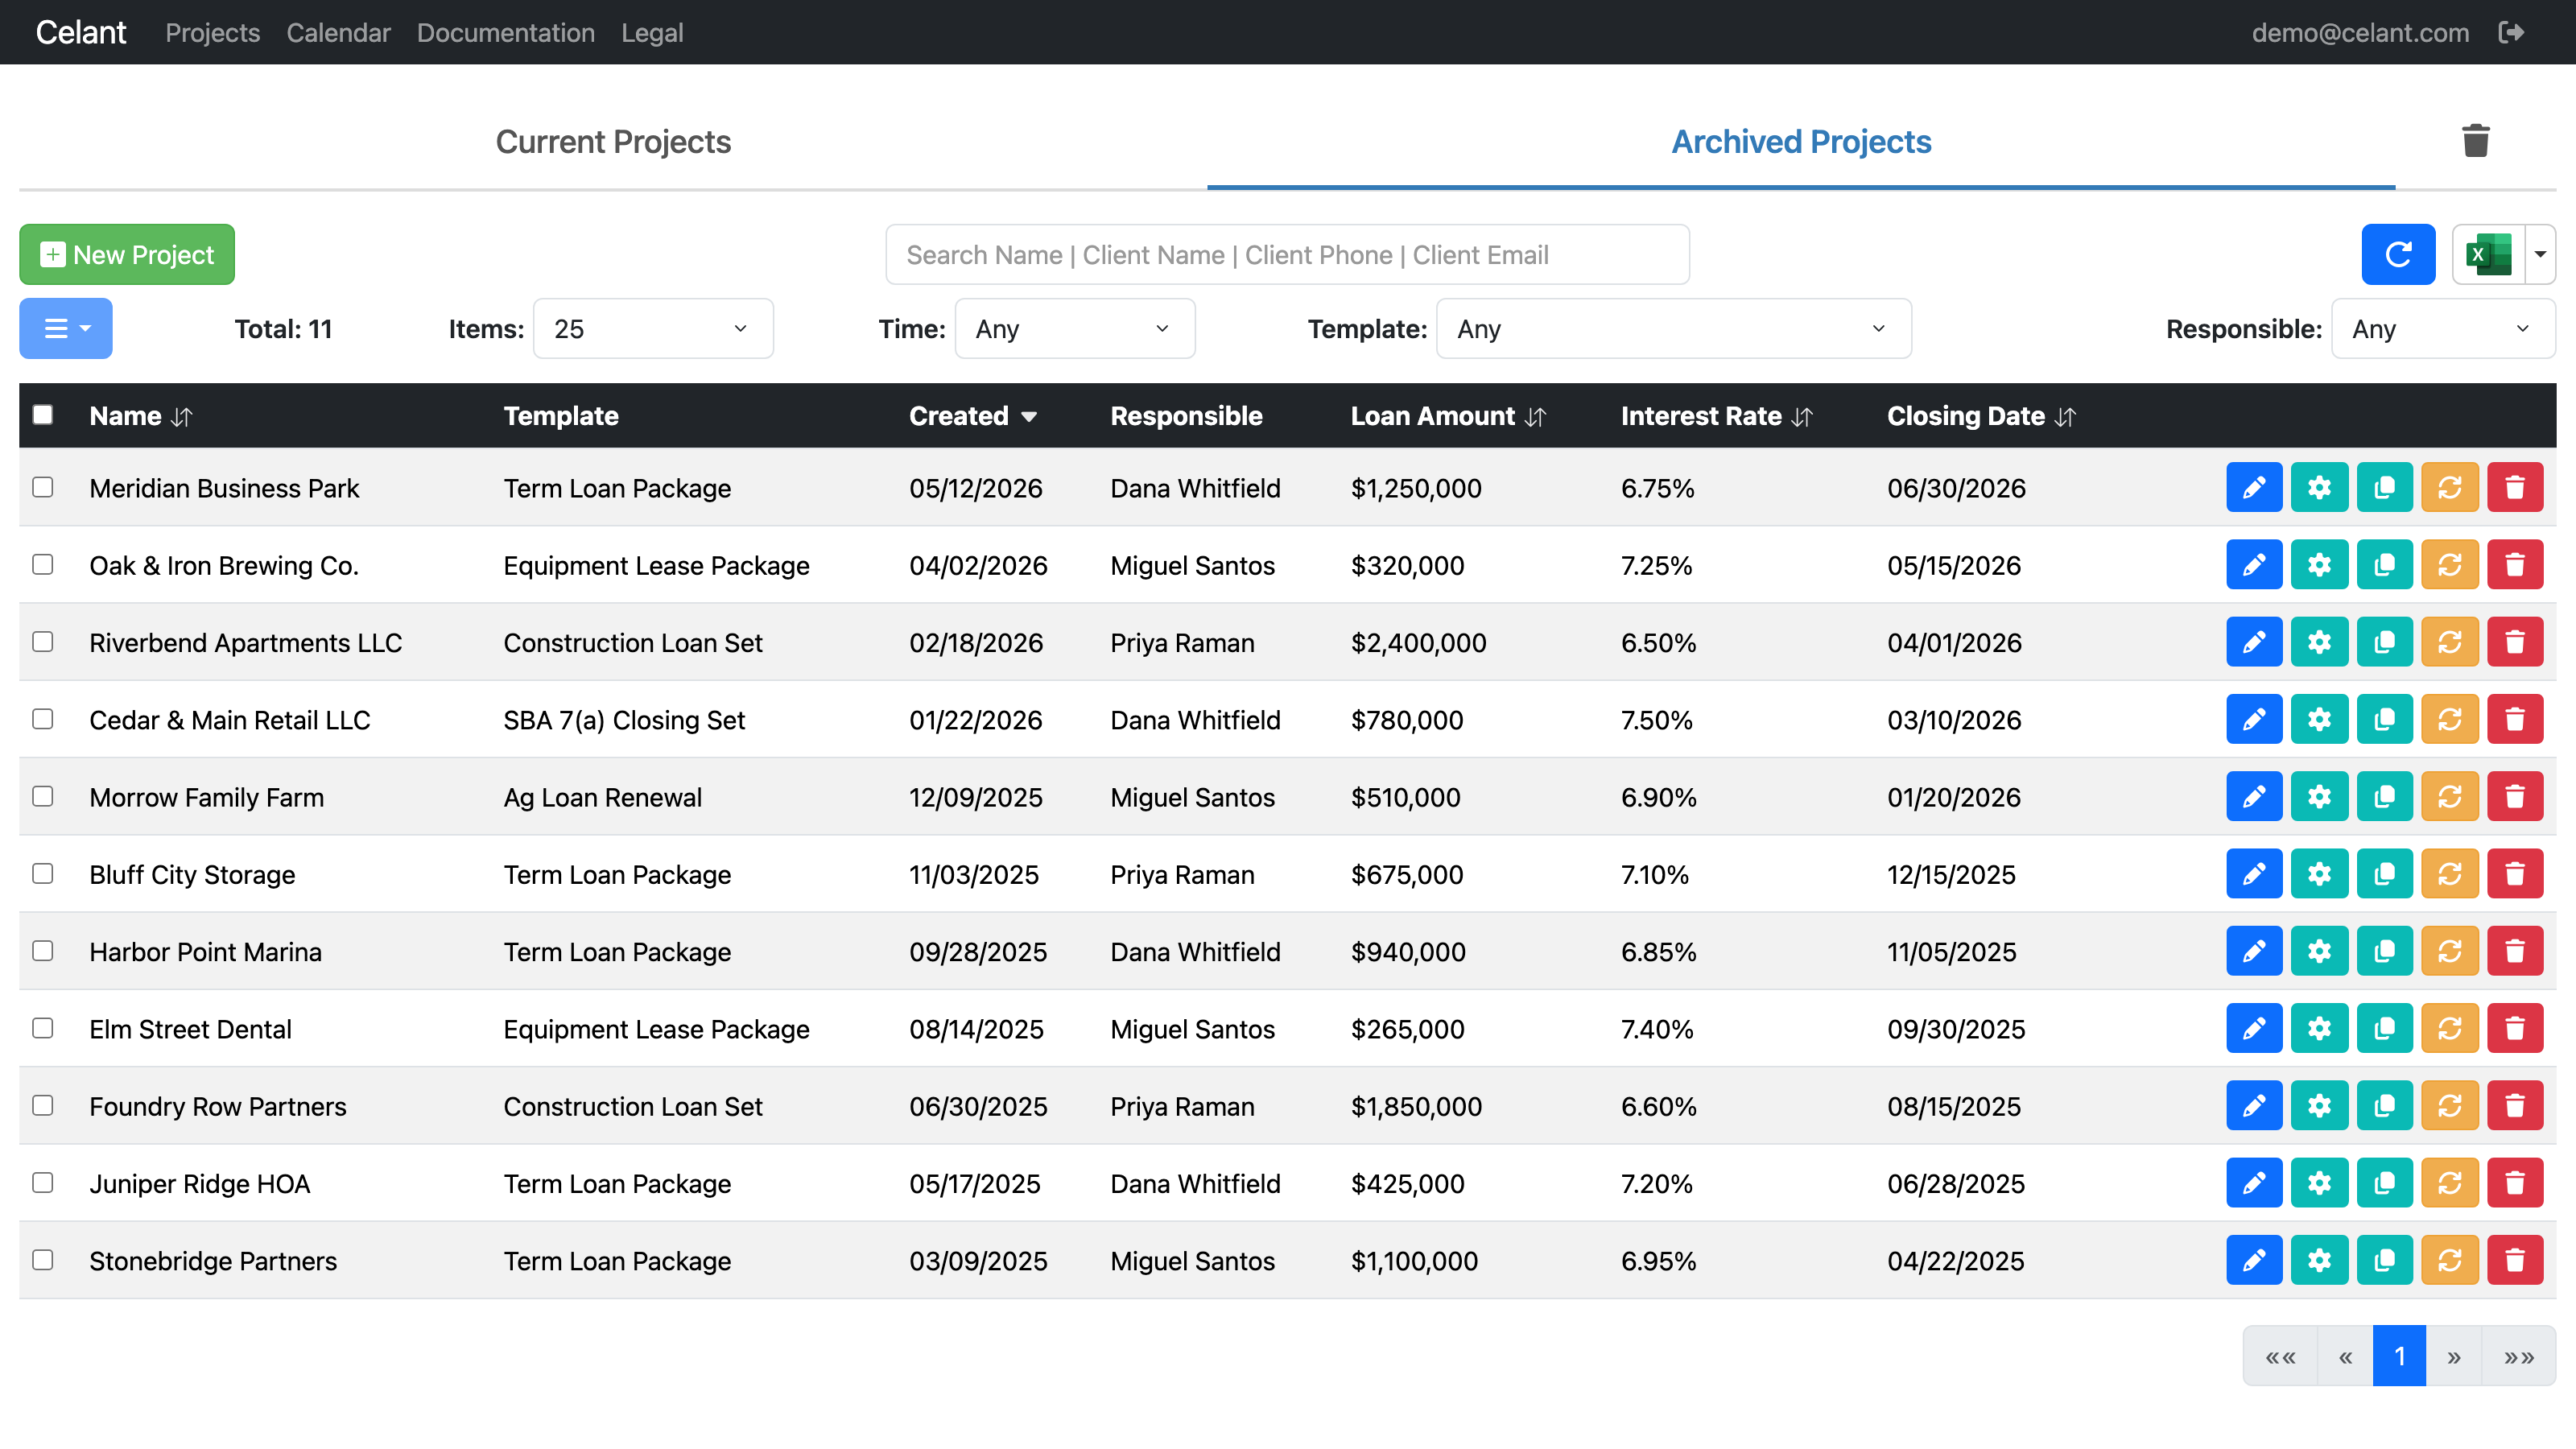Open the trash bin icon near Archived Projects
The image size is (2576, 1449).
coord(2476,141)
